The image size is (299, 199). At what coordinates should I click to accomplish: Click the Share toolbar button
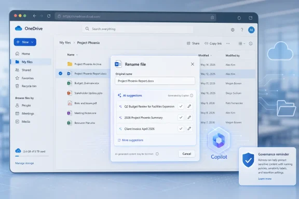(193, 44)
